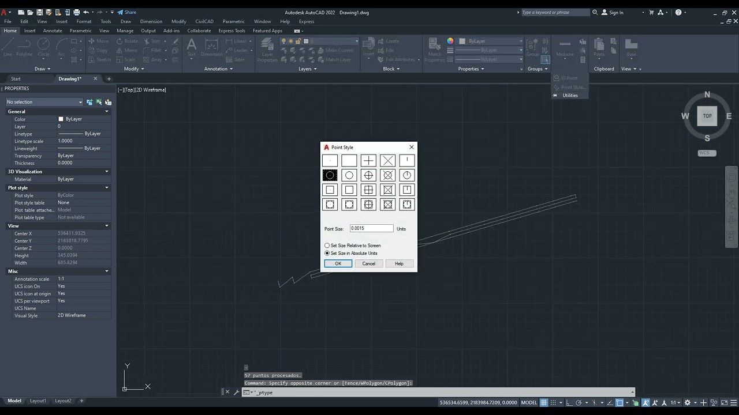
Task: Pick the square with plus point style
Action: (x=368, y=190)
